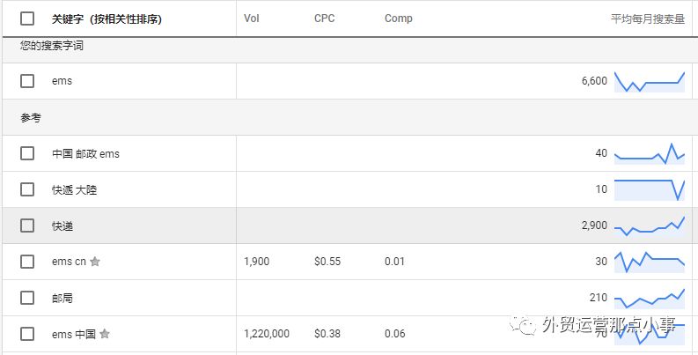Screen dimensions: 698x355
Task: Check the box for keyword ems
Action: 27,81
